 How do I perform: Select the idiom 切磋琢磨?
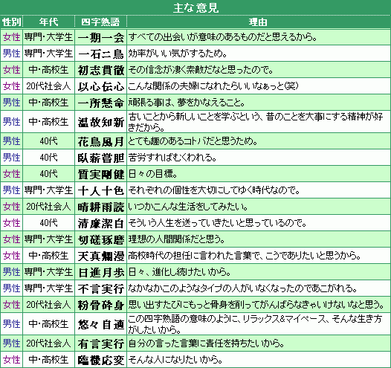(x=101, y=239)
